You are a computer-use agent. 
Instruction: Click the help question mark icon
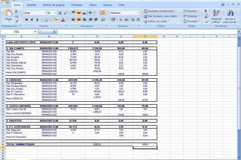coord(223,5)
